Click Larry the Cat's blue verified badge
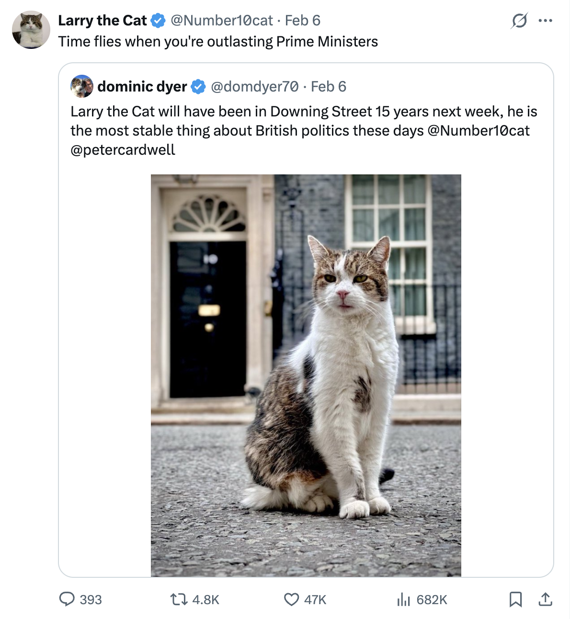The height and width of the screenshot is (619, 570). (x=158, y=21)
